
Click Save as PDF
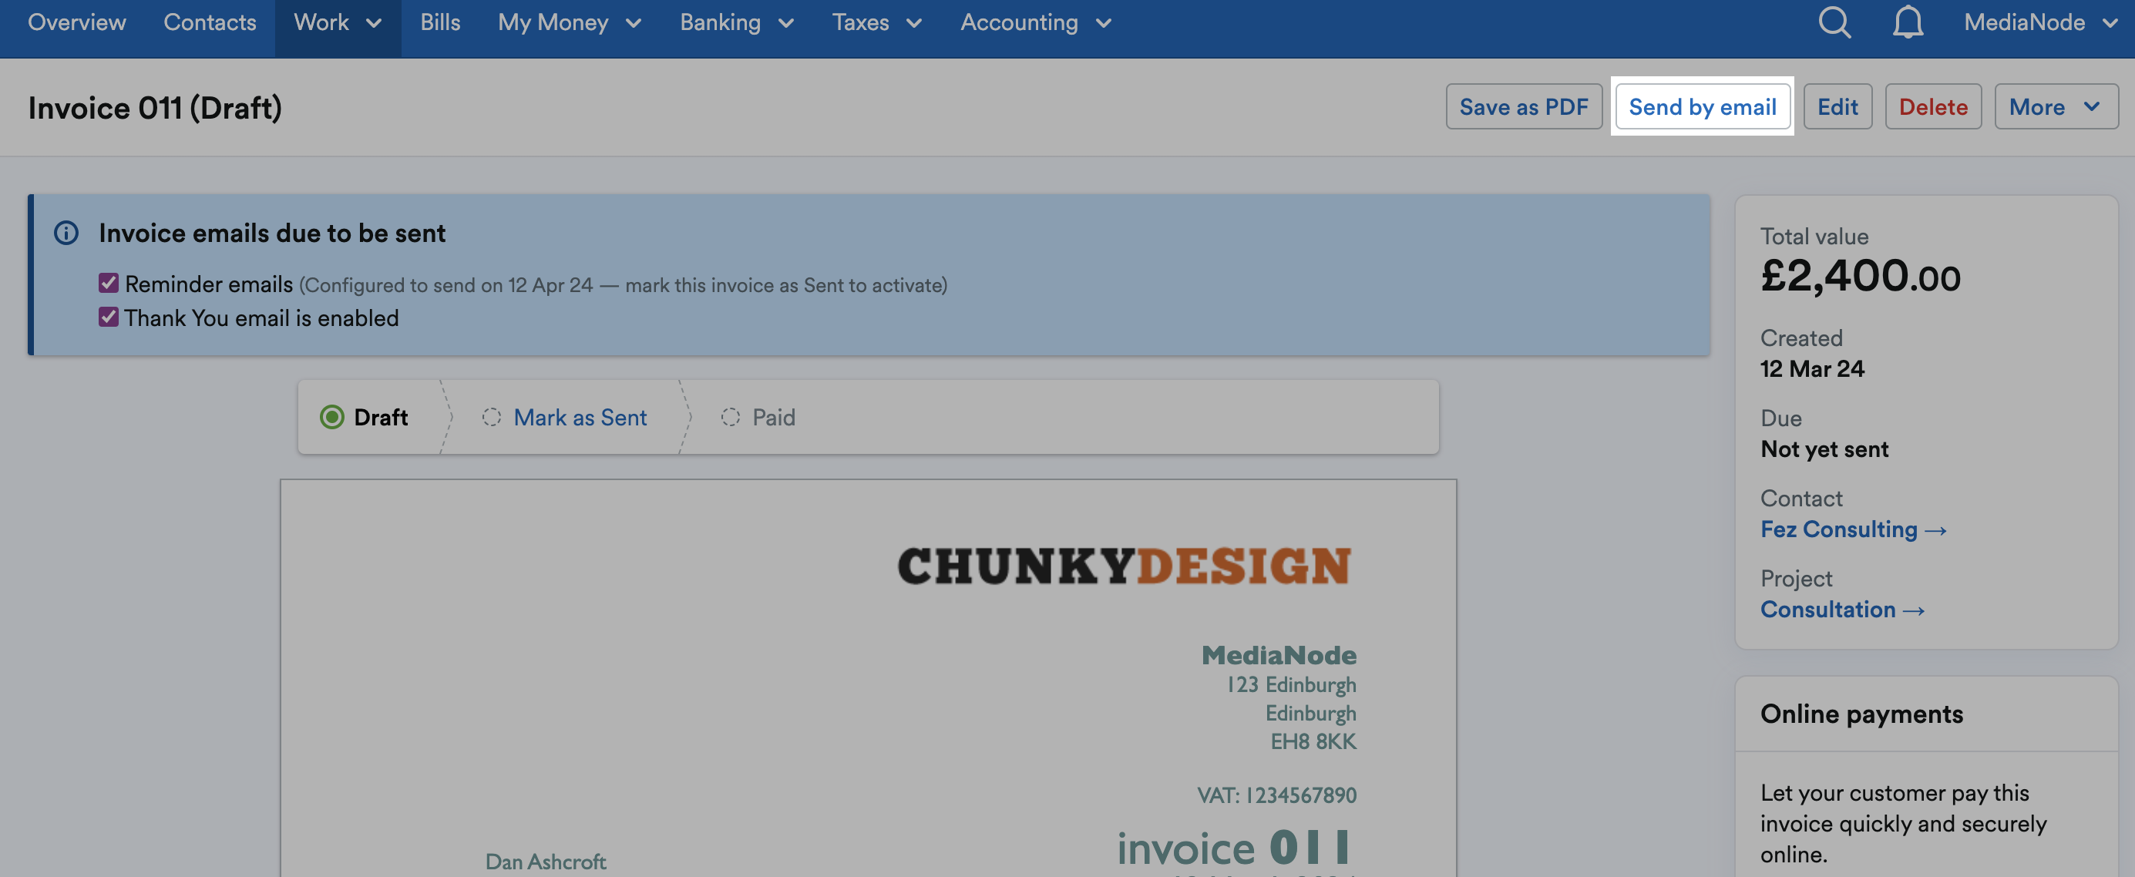(x=1524, y=107)
